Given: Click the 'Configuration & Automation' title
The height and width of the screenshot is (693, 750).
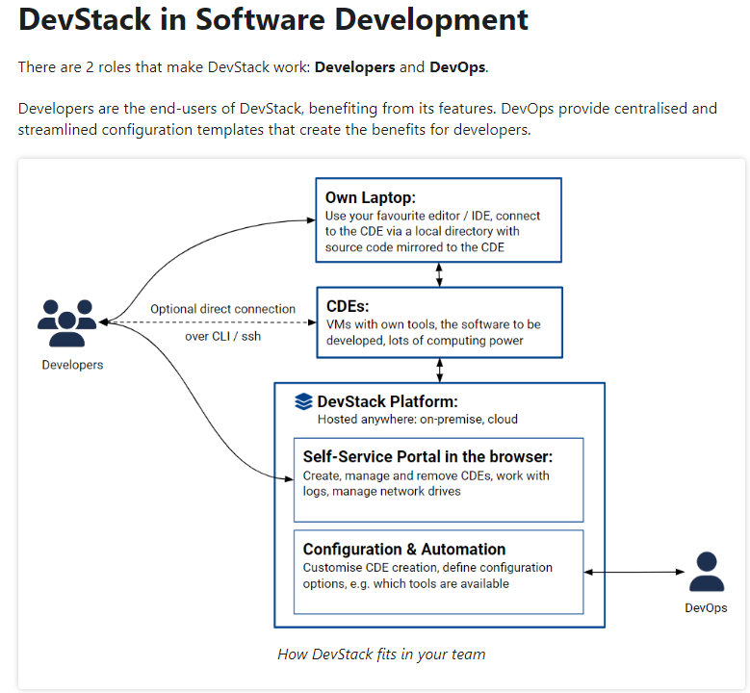Looking at the screenshot, I should pyautogui.click(x=404, y=549).
